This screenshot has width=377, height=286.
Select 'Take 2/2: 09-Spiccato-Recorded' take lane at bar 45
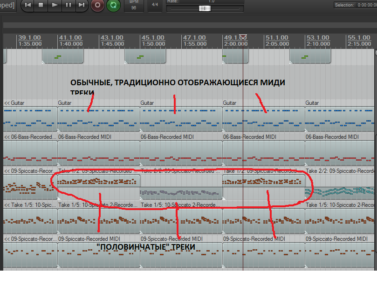pyautogui.click(x=181, y=193)
